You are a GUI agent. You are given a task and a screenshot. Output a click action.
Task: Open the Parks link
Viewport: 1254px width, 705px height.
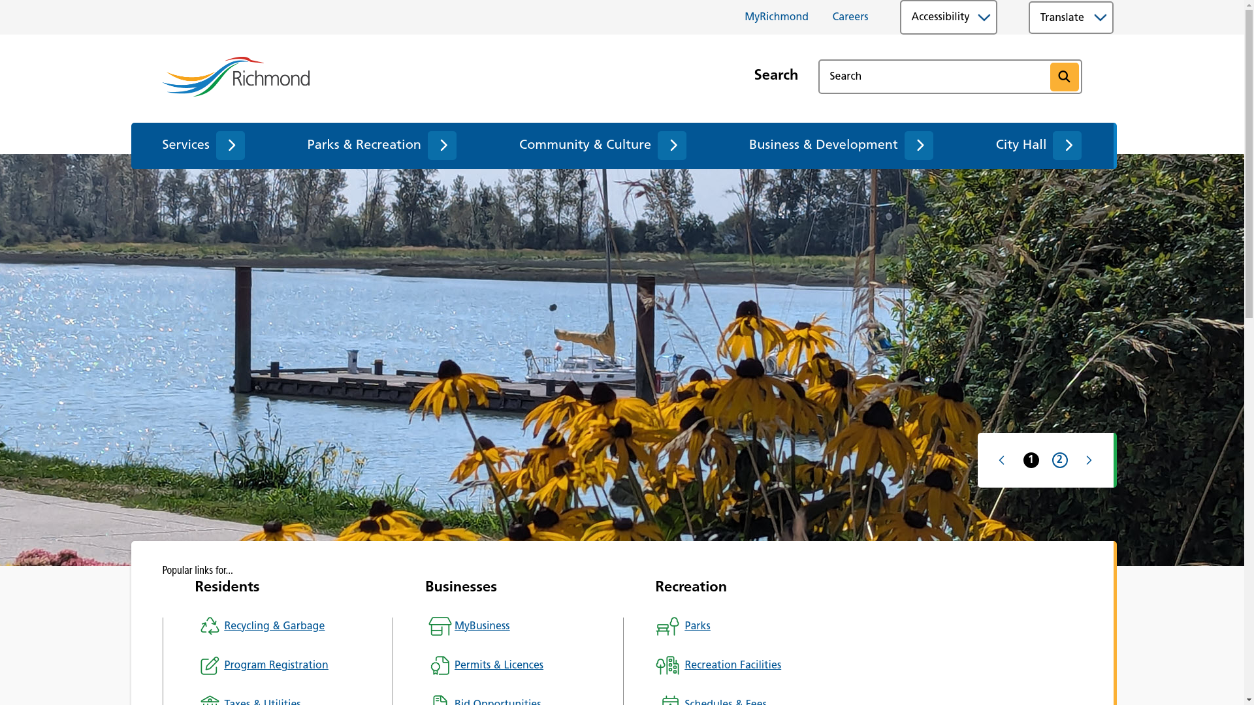[x=697, y=626]
